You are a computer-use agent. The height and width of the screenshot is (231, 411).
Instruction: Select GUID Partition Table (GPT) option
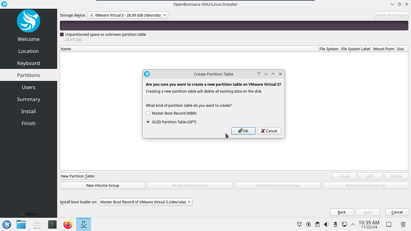(171, 122)
